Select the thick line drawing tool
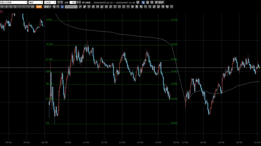 point(84,7)
